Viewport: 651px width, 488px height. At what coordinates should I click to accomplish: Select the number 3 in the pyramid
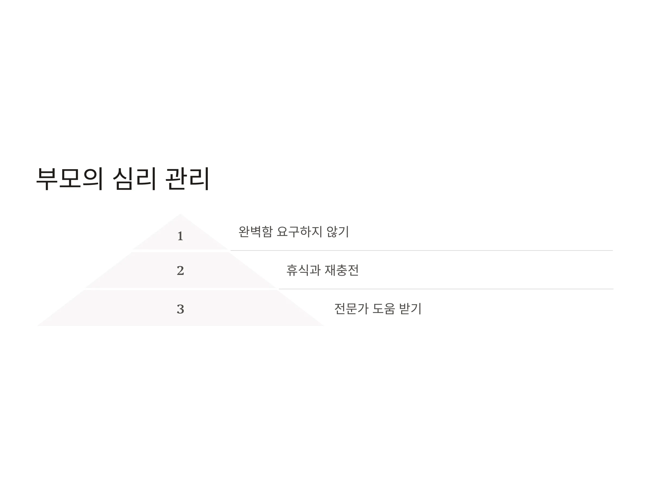[180, 309]
